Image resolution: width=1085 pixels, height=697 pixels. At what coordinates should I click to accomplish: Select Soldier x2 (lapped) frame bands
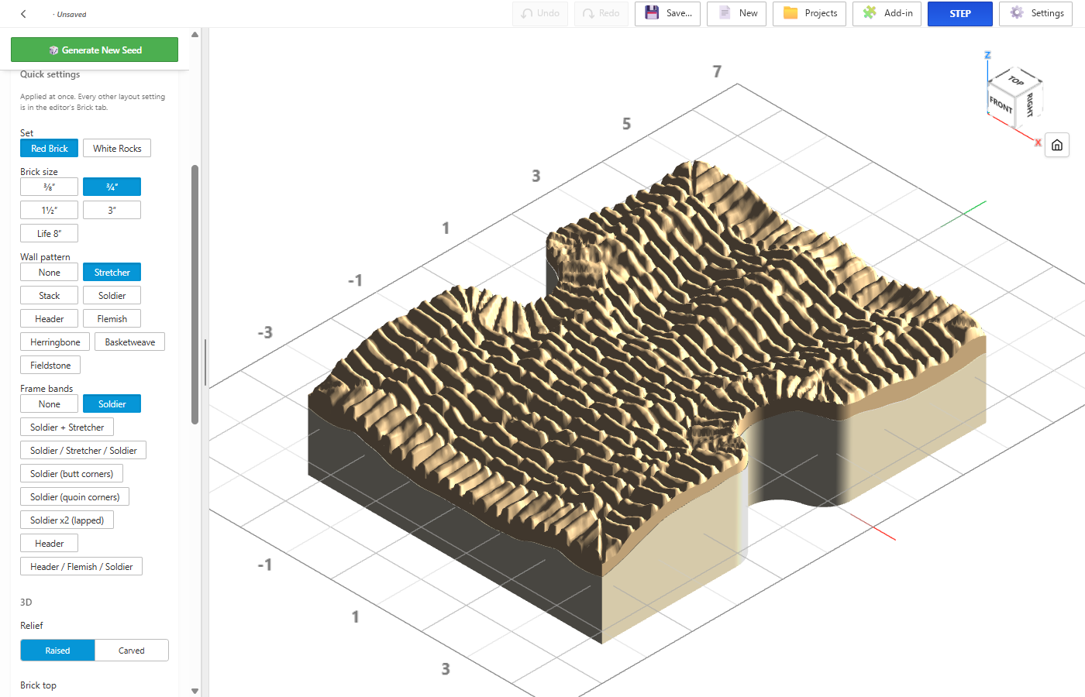click(67, 520)
